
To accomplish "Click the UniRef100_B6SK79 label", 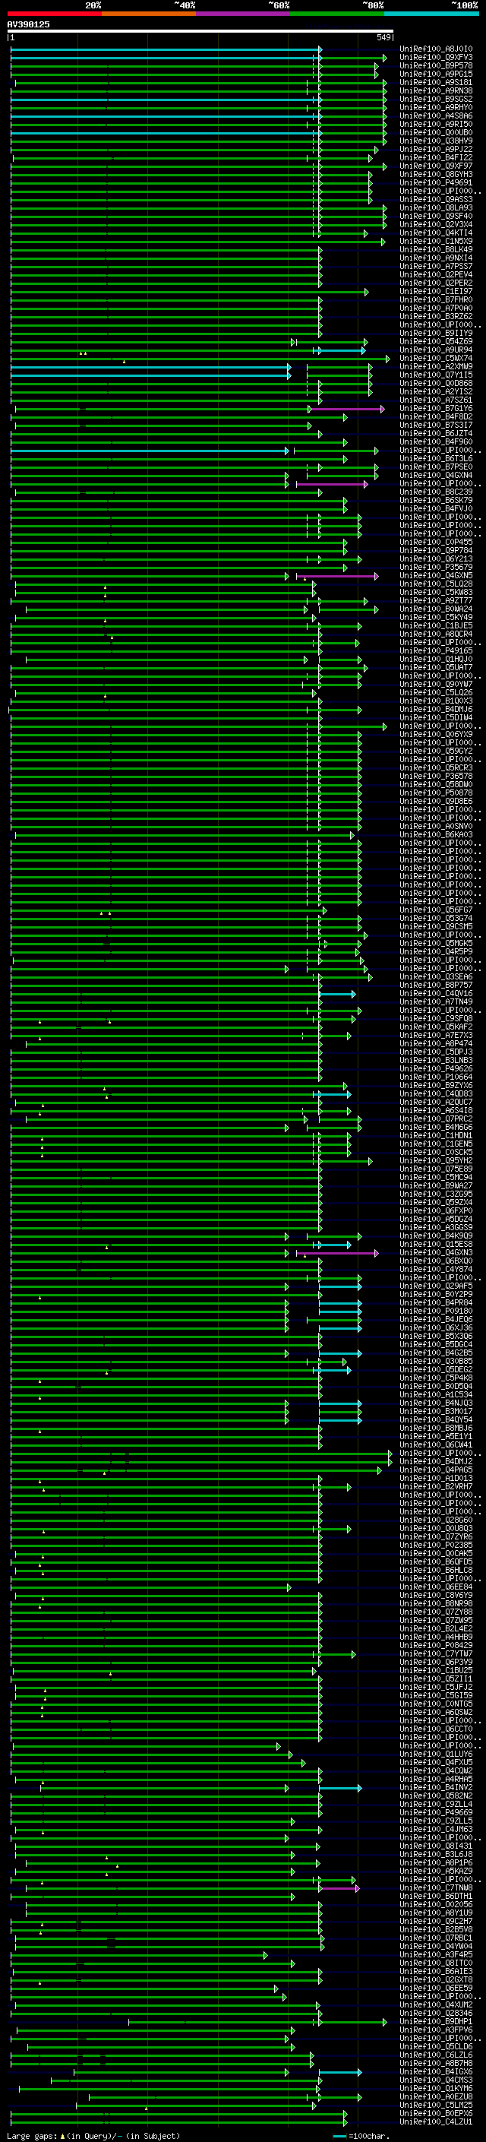I will [x=436, y=501].
